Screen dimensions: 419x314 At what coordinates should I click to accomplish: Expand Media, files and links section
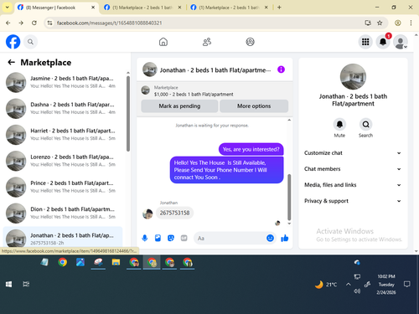[x=353, y=185]
